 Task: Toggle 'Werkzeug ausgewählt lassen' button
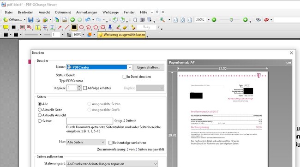pos(121,35)
